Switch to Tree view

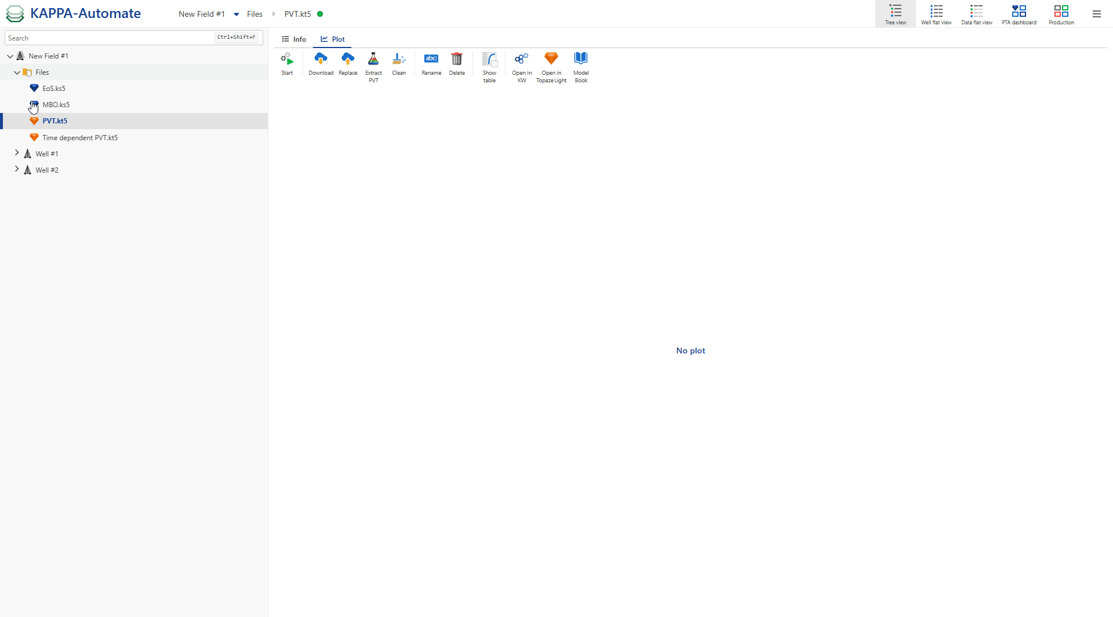(x=896, y=14)
